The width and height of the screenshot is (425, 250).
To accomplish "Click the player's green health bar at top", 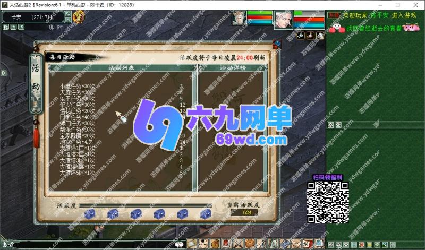I will pos(309,13).
